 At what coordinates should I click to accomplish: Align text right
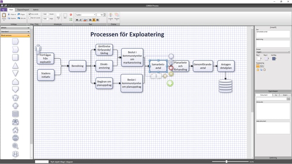tap(97, 20)
